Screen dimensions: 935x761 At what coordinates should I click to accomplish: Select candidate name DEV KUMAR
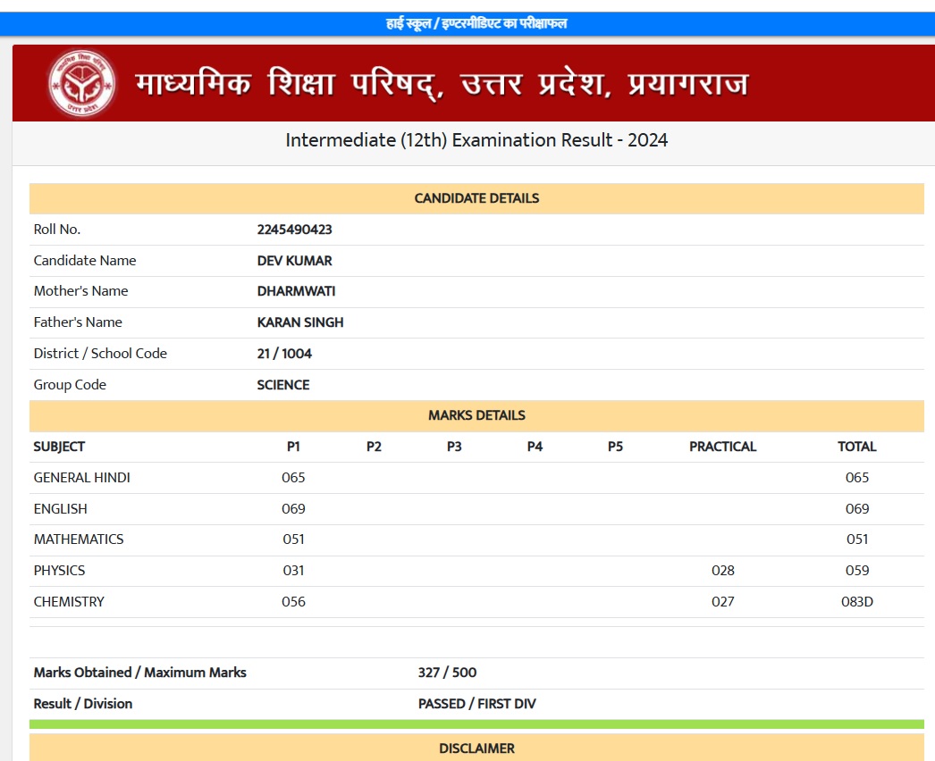click(x=295, y=261)
